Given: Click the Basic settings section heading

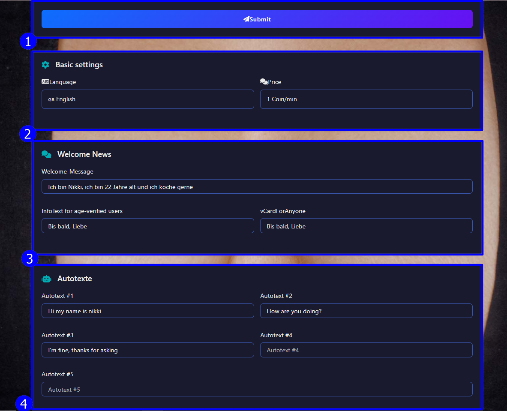Looking at the screenshot, I should tap(79, 65).
